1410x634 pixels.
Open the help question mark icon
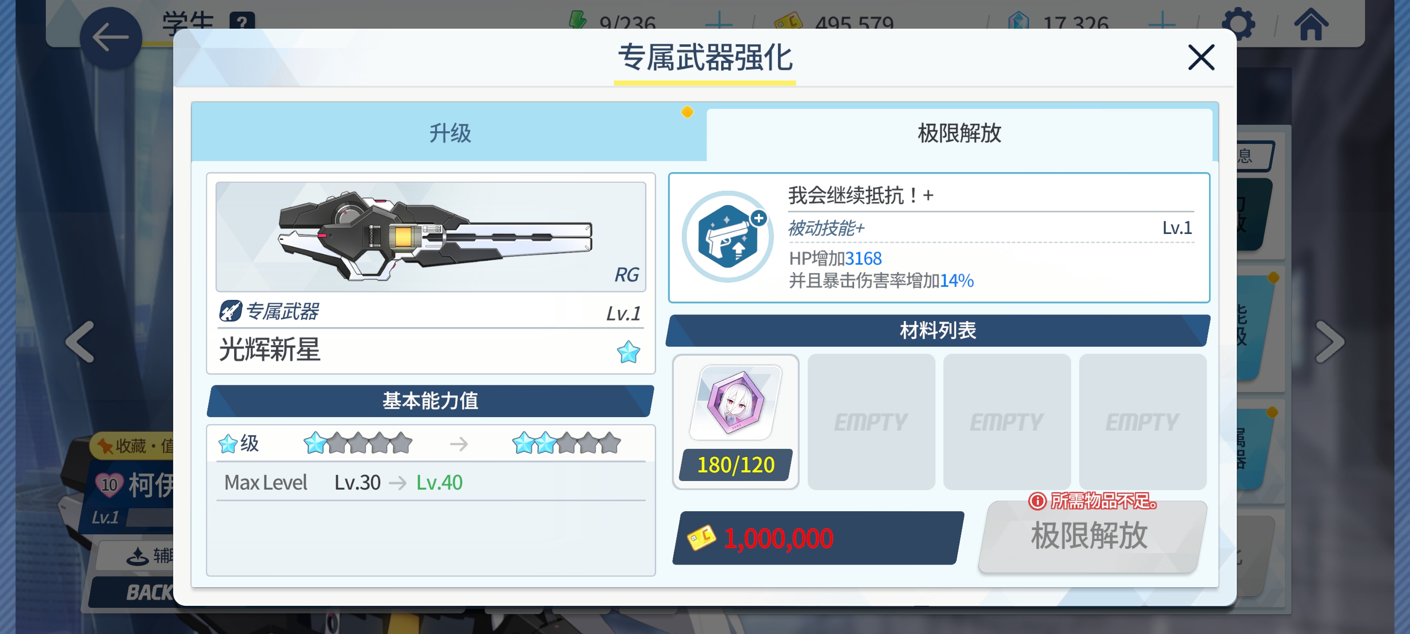tap(243, 22)
